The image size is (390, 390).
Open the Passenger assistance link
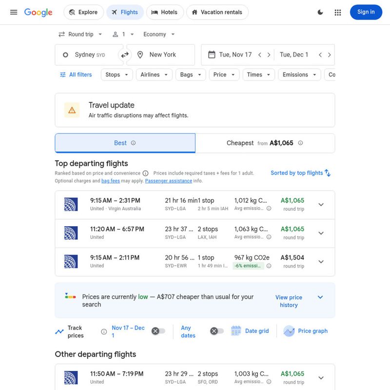pyautogui.click(x=169, y=181)
